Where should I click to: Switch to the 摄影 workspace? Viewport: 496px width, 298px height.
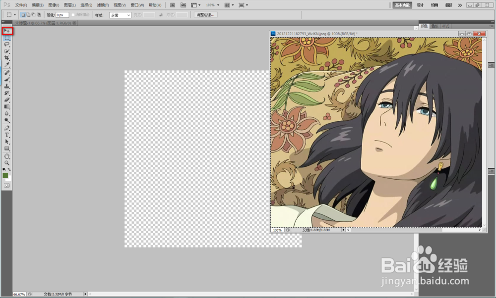[448, 5]
